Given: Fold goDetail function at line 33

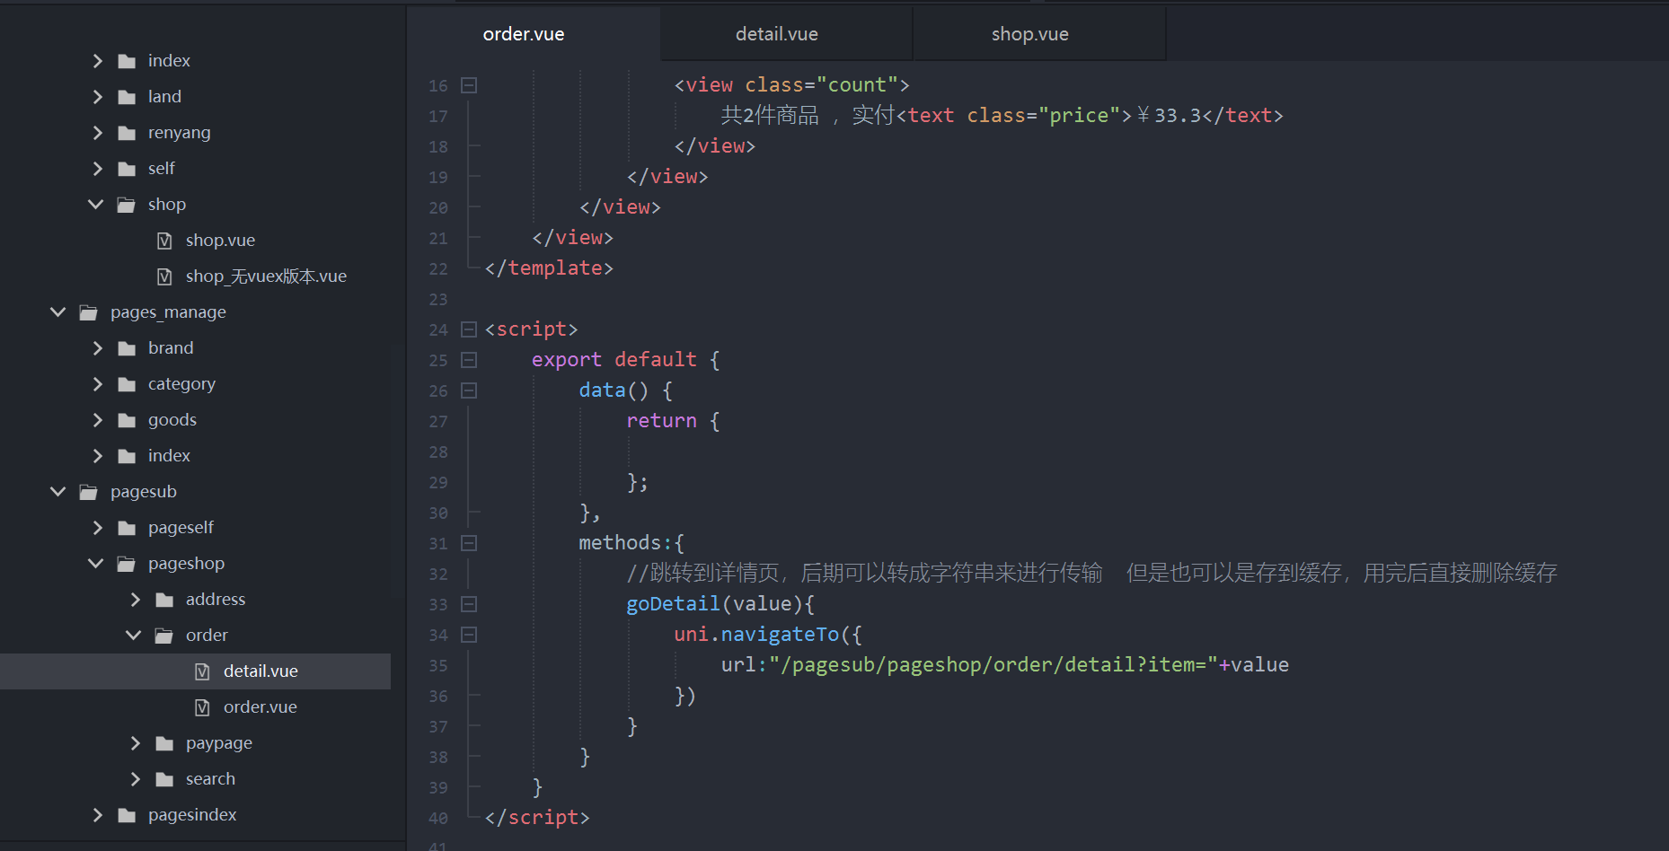Looking at the screenshot, I should tap(469, 604).
